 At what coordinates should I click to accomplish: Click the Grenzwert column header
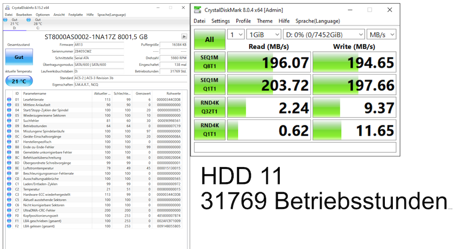[x=142, y=93]
